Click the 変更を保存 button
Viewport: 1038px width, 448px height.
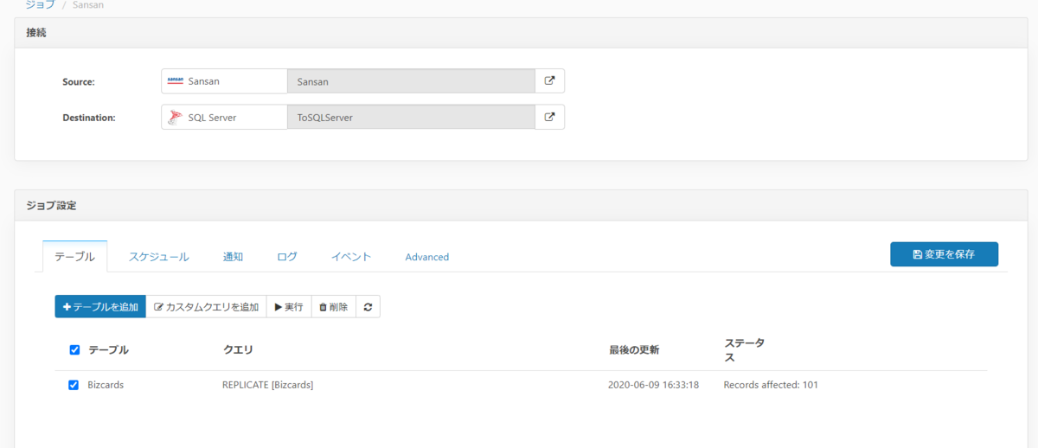tap(944, 254)
